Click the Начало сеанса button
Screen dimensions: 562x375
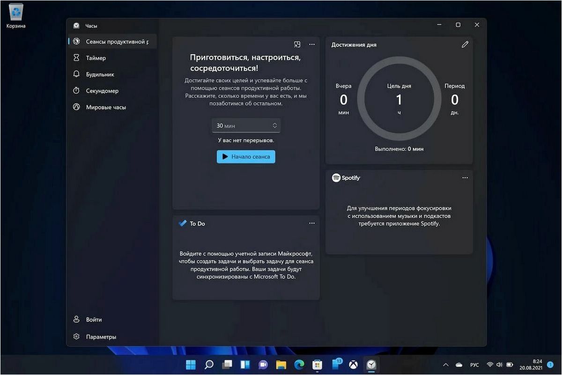(246, 157)
